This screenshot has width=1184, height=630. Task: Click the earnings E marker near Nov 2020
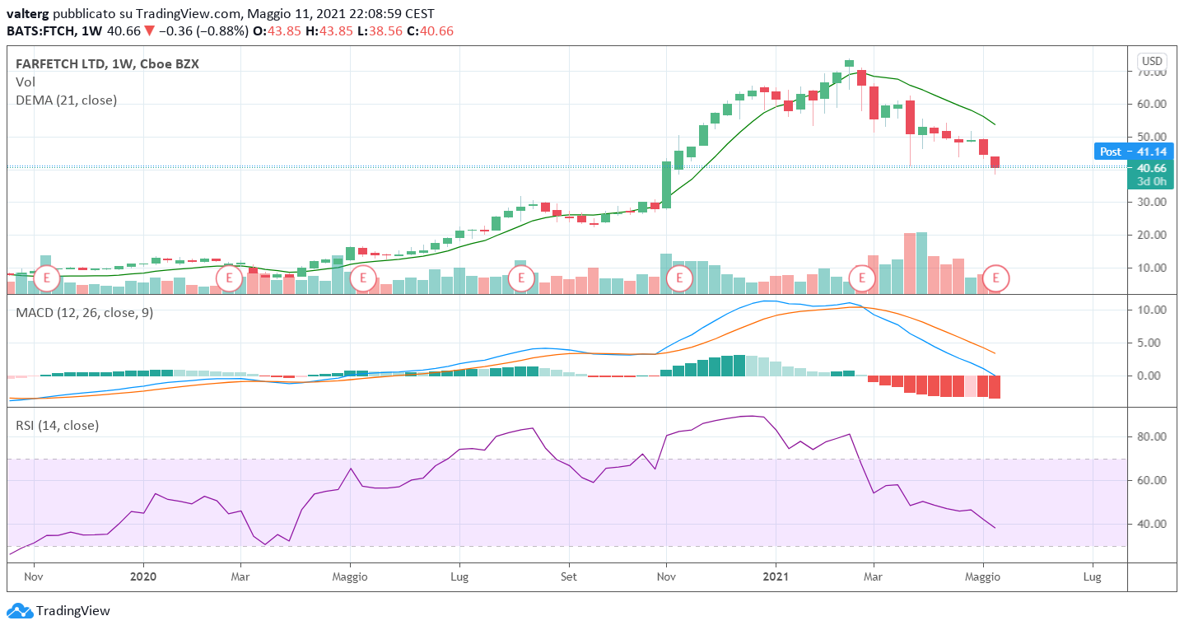coord(679,278)
